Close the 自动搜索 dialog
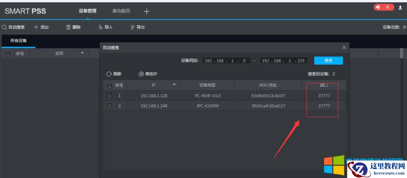Screen dimensions: 407x178 tap(344, 48)
